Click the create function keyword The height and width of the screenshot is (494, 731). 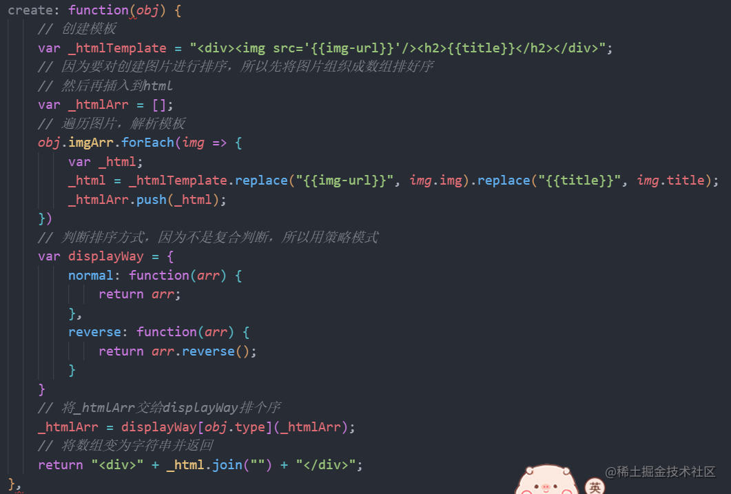tap(99, 10)
